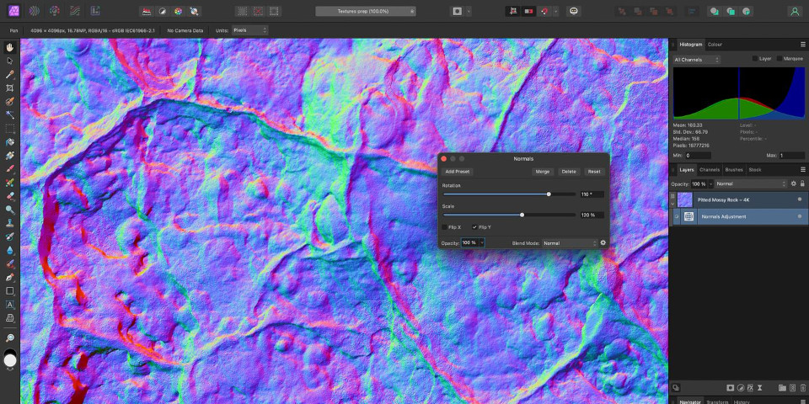Select the Text tool in the tools panel

click(10, 304)
